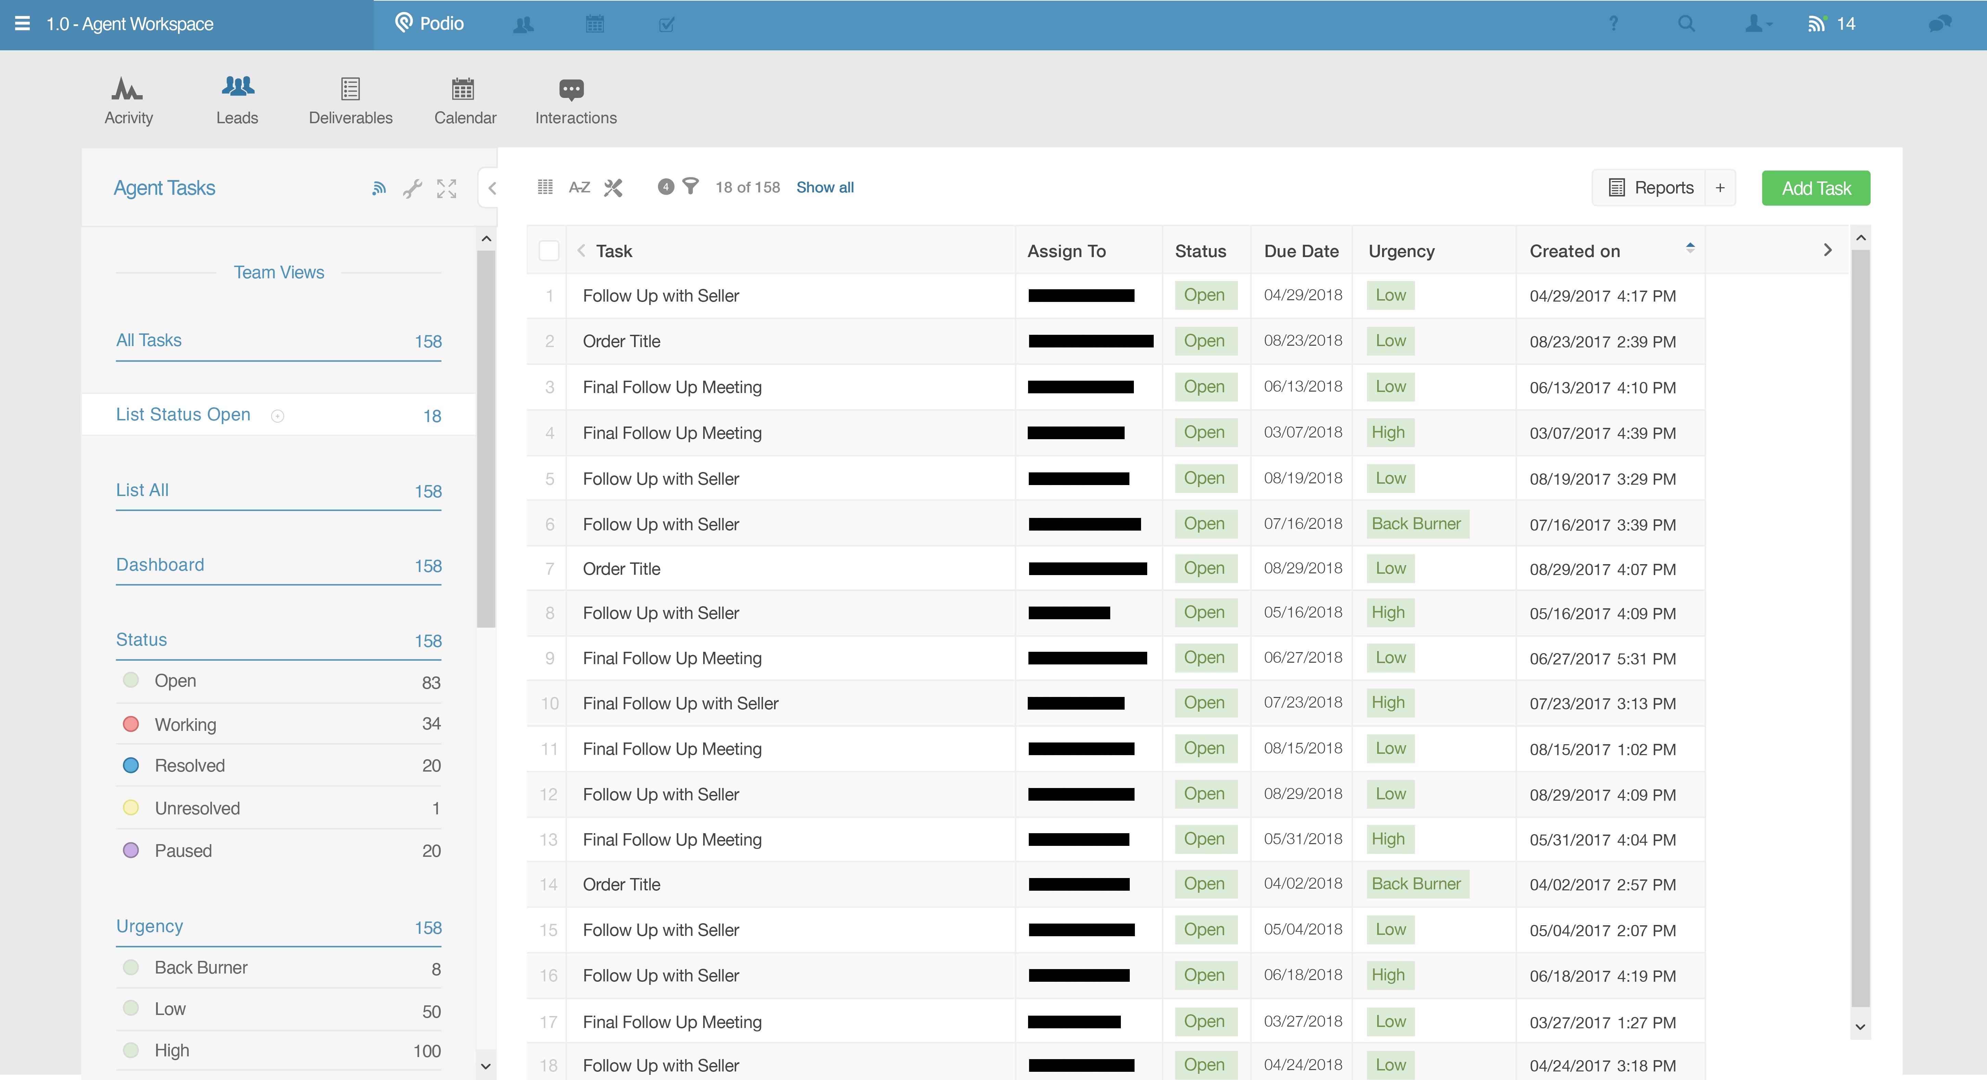Screen dimensions: 1987x1080
Task: Click created date 04/02/2017 2:57 PM
Action: point(1603,885)
